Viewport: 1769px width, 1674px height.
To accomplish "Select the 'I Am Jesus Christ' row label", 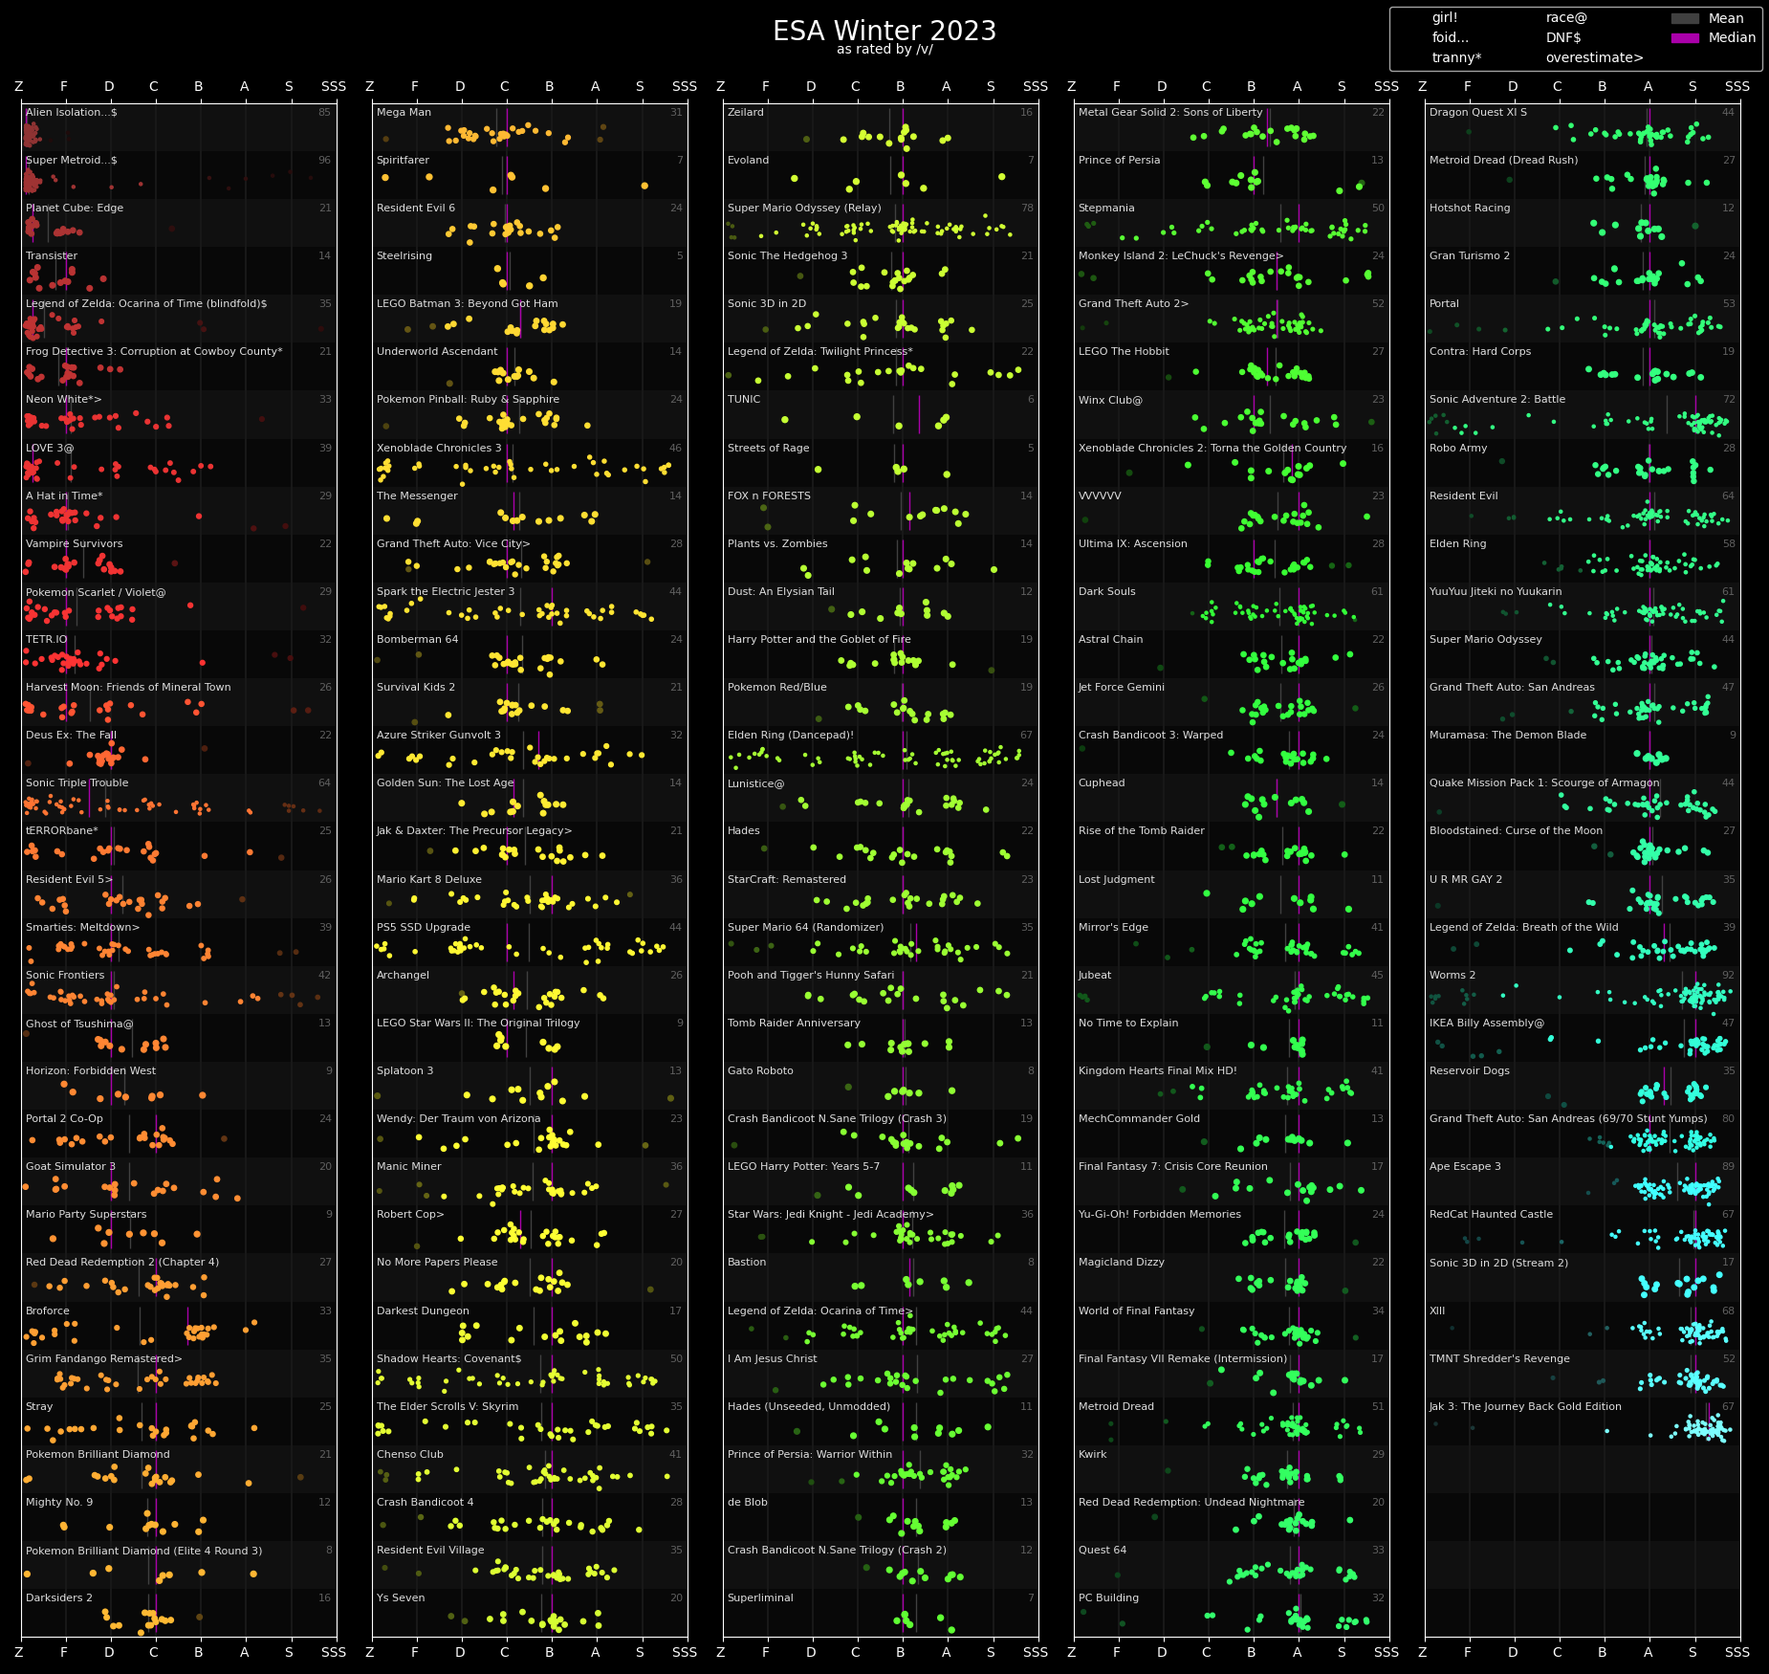I will coord(773,1359).
